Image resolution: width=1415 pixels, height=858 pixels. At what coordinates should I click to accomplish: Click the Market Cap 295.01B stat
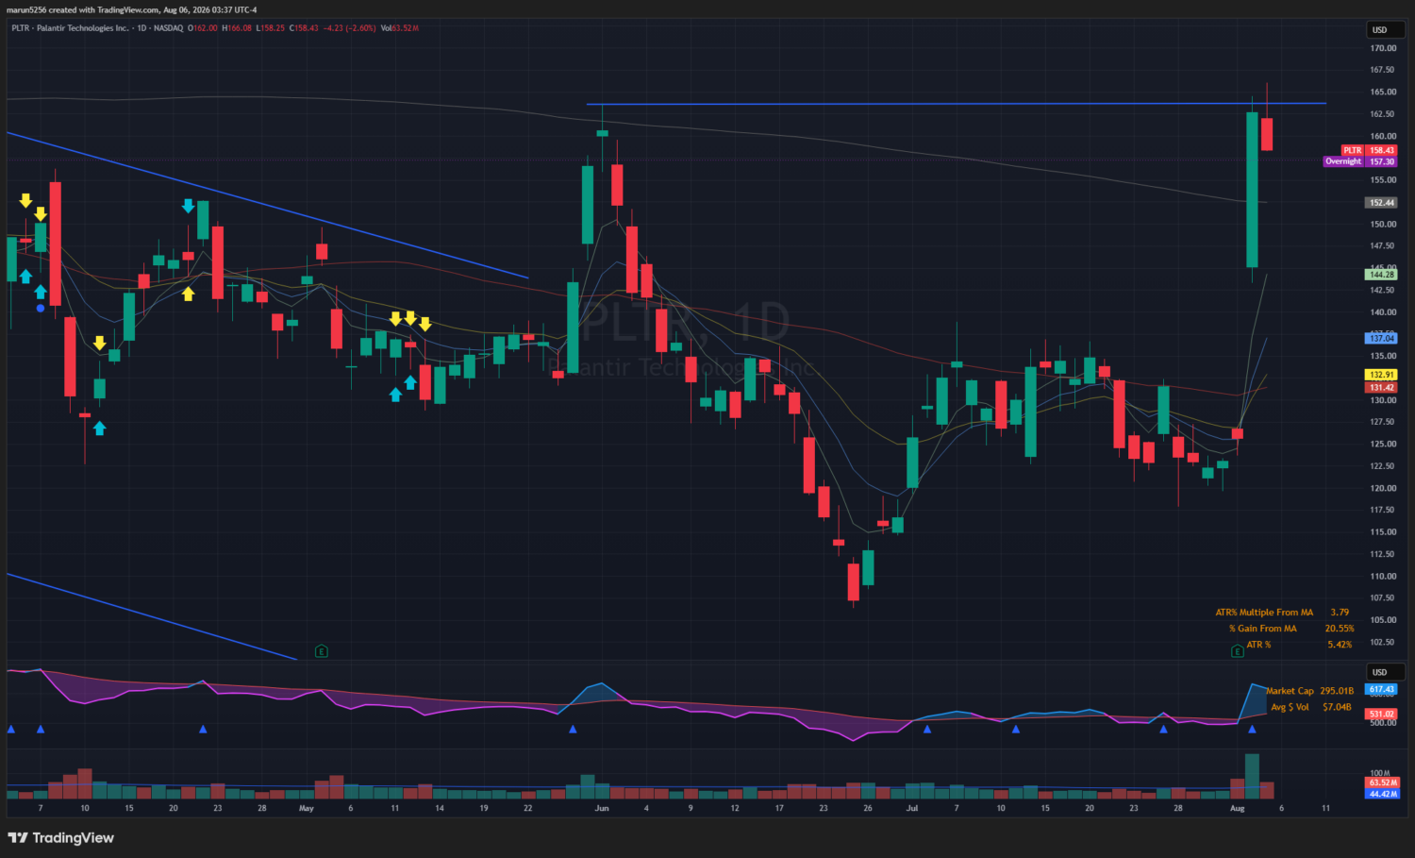[x=1309, y=691]
